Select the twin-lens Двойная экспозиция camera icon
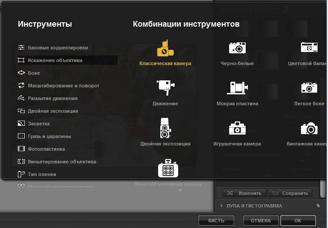This screenshot has width=328, height=228. pos(166,128)
